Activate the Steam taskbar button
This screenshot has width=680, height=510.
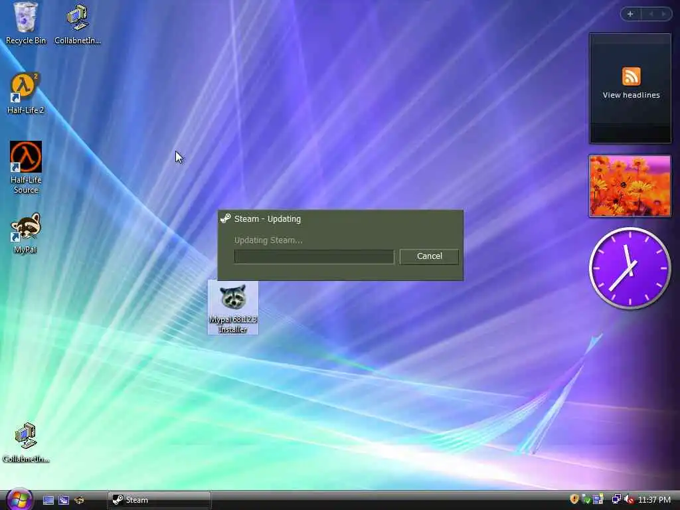click(159, 500)
